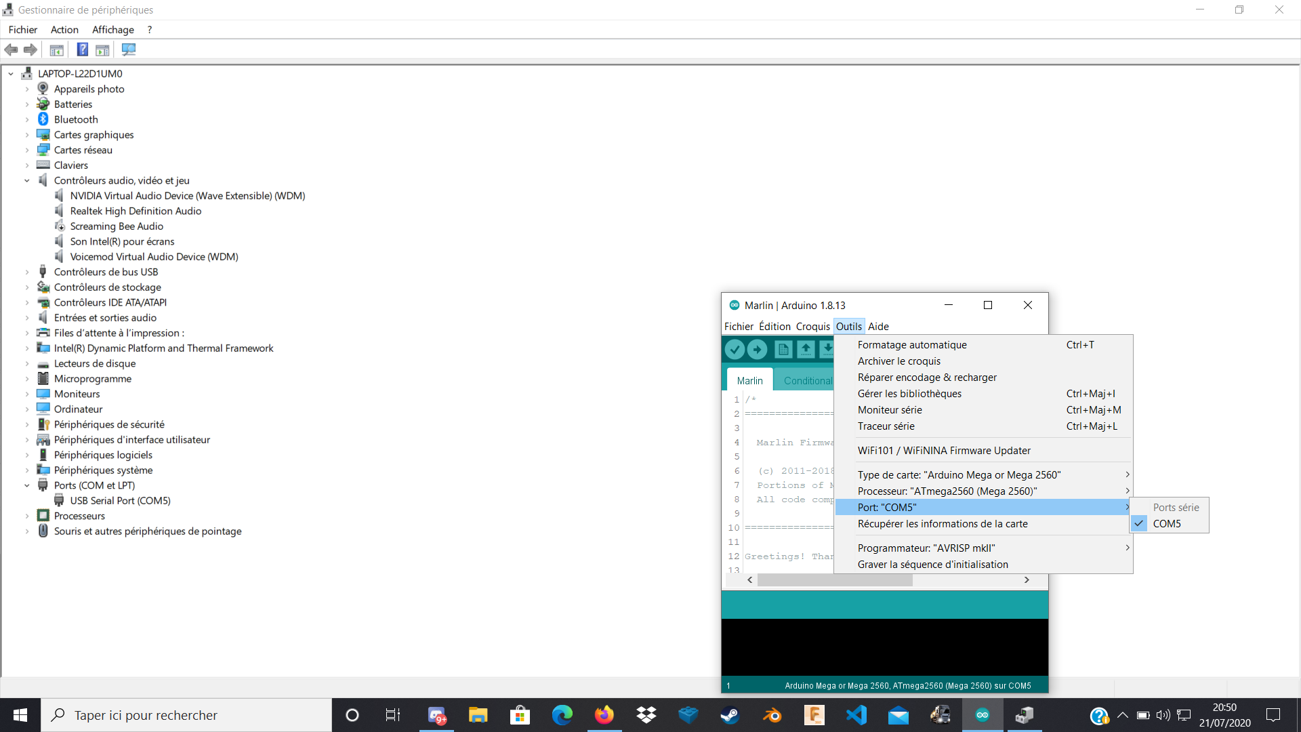Open the Affichage menu in Device Manager
The width and height of the screenshot is (1301, 732).
coord(112,30)
